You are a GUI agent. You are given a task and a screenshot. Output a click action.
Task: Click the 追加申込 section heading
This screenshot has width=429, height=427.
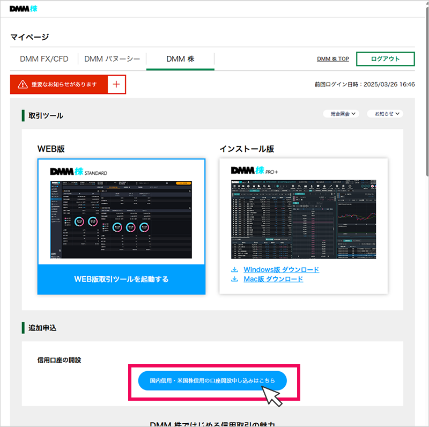coord(42,328)
